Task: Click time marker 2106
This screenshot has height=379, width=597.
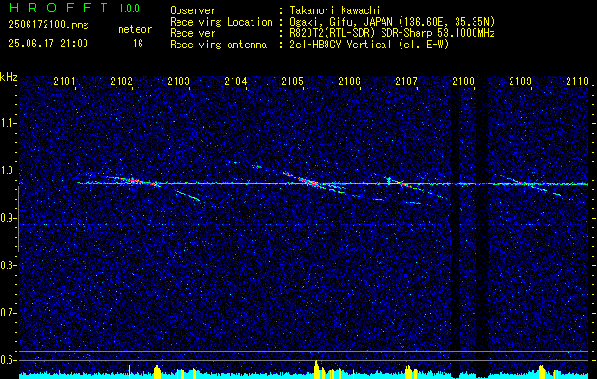Action: click(x=349, y=81)
